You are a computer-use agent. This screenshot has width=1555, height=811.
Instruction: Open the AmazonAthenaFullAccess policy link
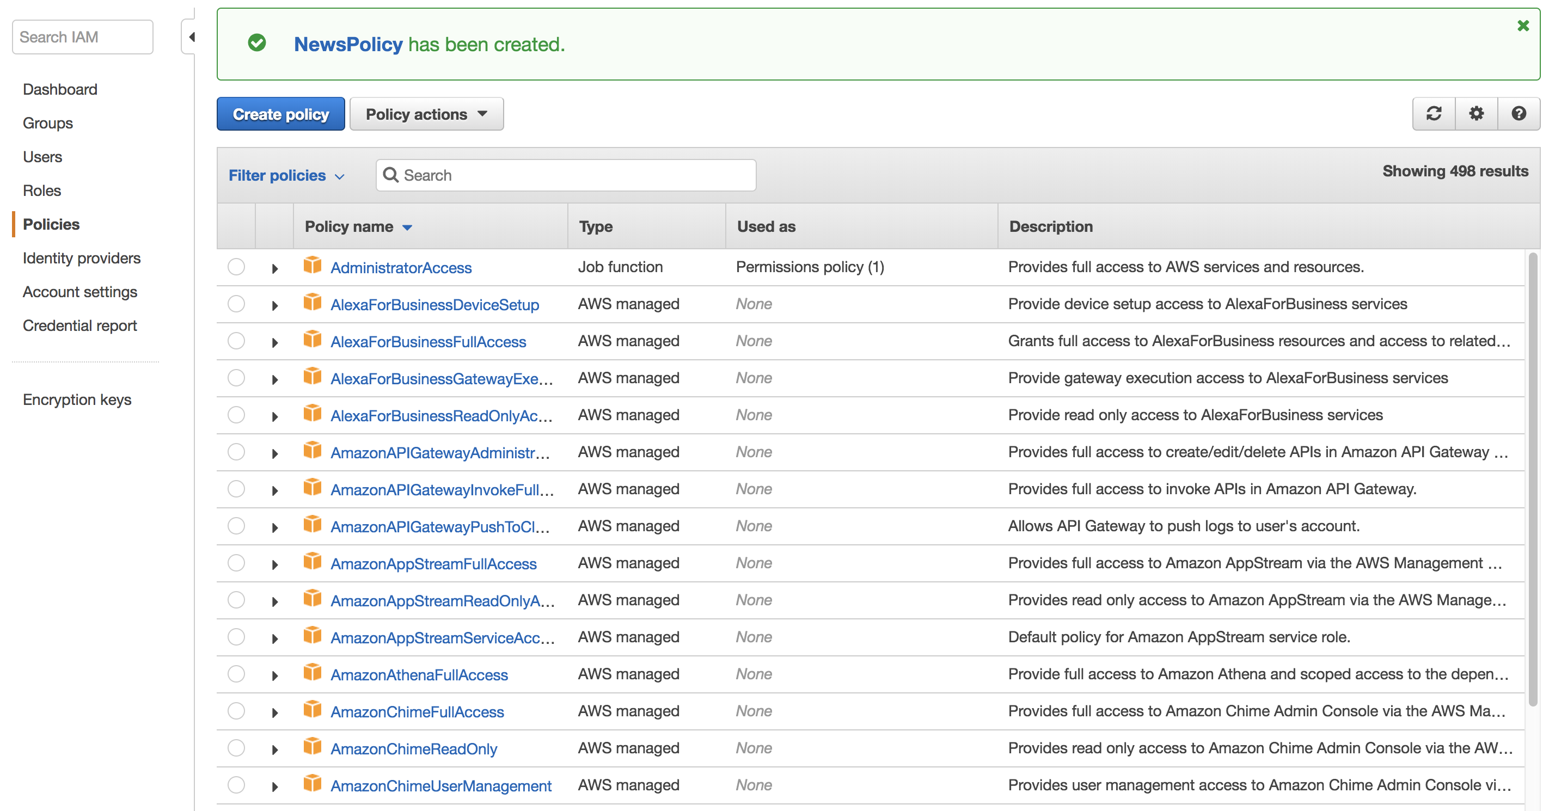coord(419,675)
